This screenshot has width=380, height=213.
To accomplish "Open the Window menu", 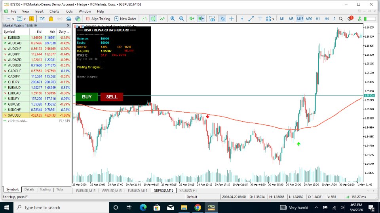I will click(x=85, y=11).
